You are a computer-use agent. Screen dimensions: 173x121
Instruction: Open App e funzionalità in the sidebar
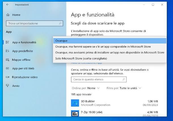[24, 42]
